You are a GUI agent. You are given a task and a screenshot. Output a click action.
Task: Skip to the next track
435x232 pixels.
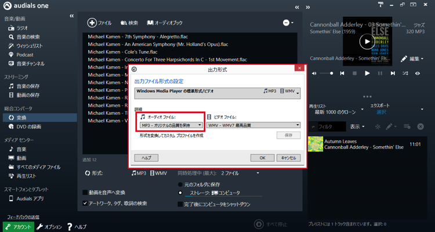(x=393, y=74)
